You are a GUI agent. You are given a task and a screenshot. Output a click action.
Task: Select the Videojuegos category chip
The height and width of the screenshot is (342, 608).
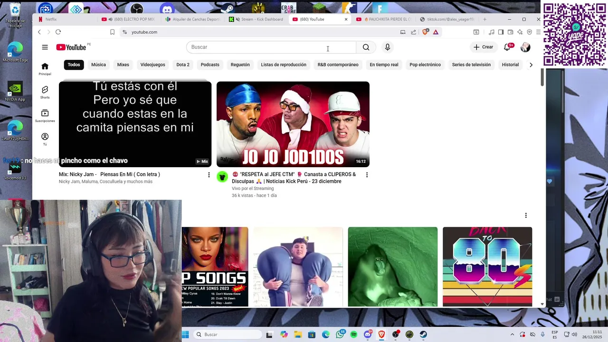152,65
